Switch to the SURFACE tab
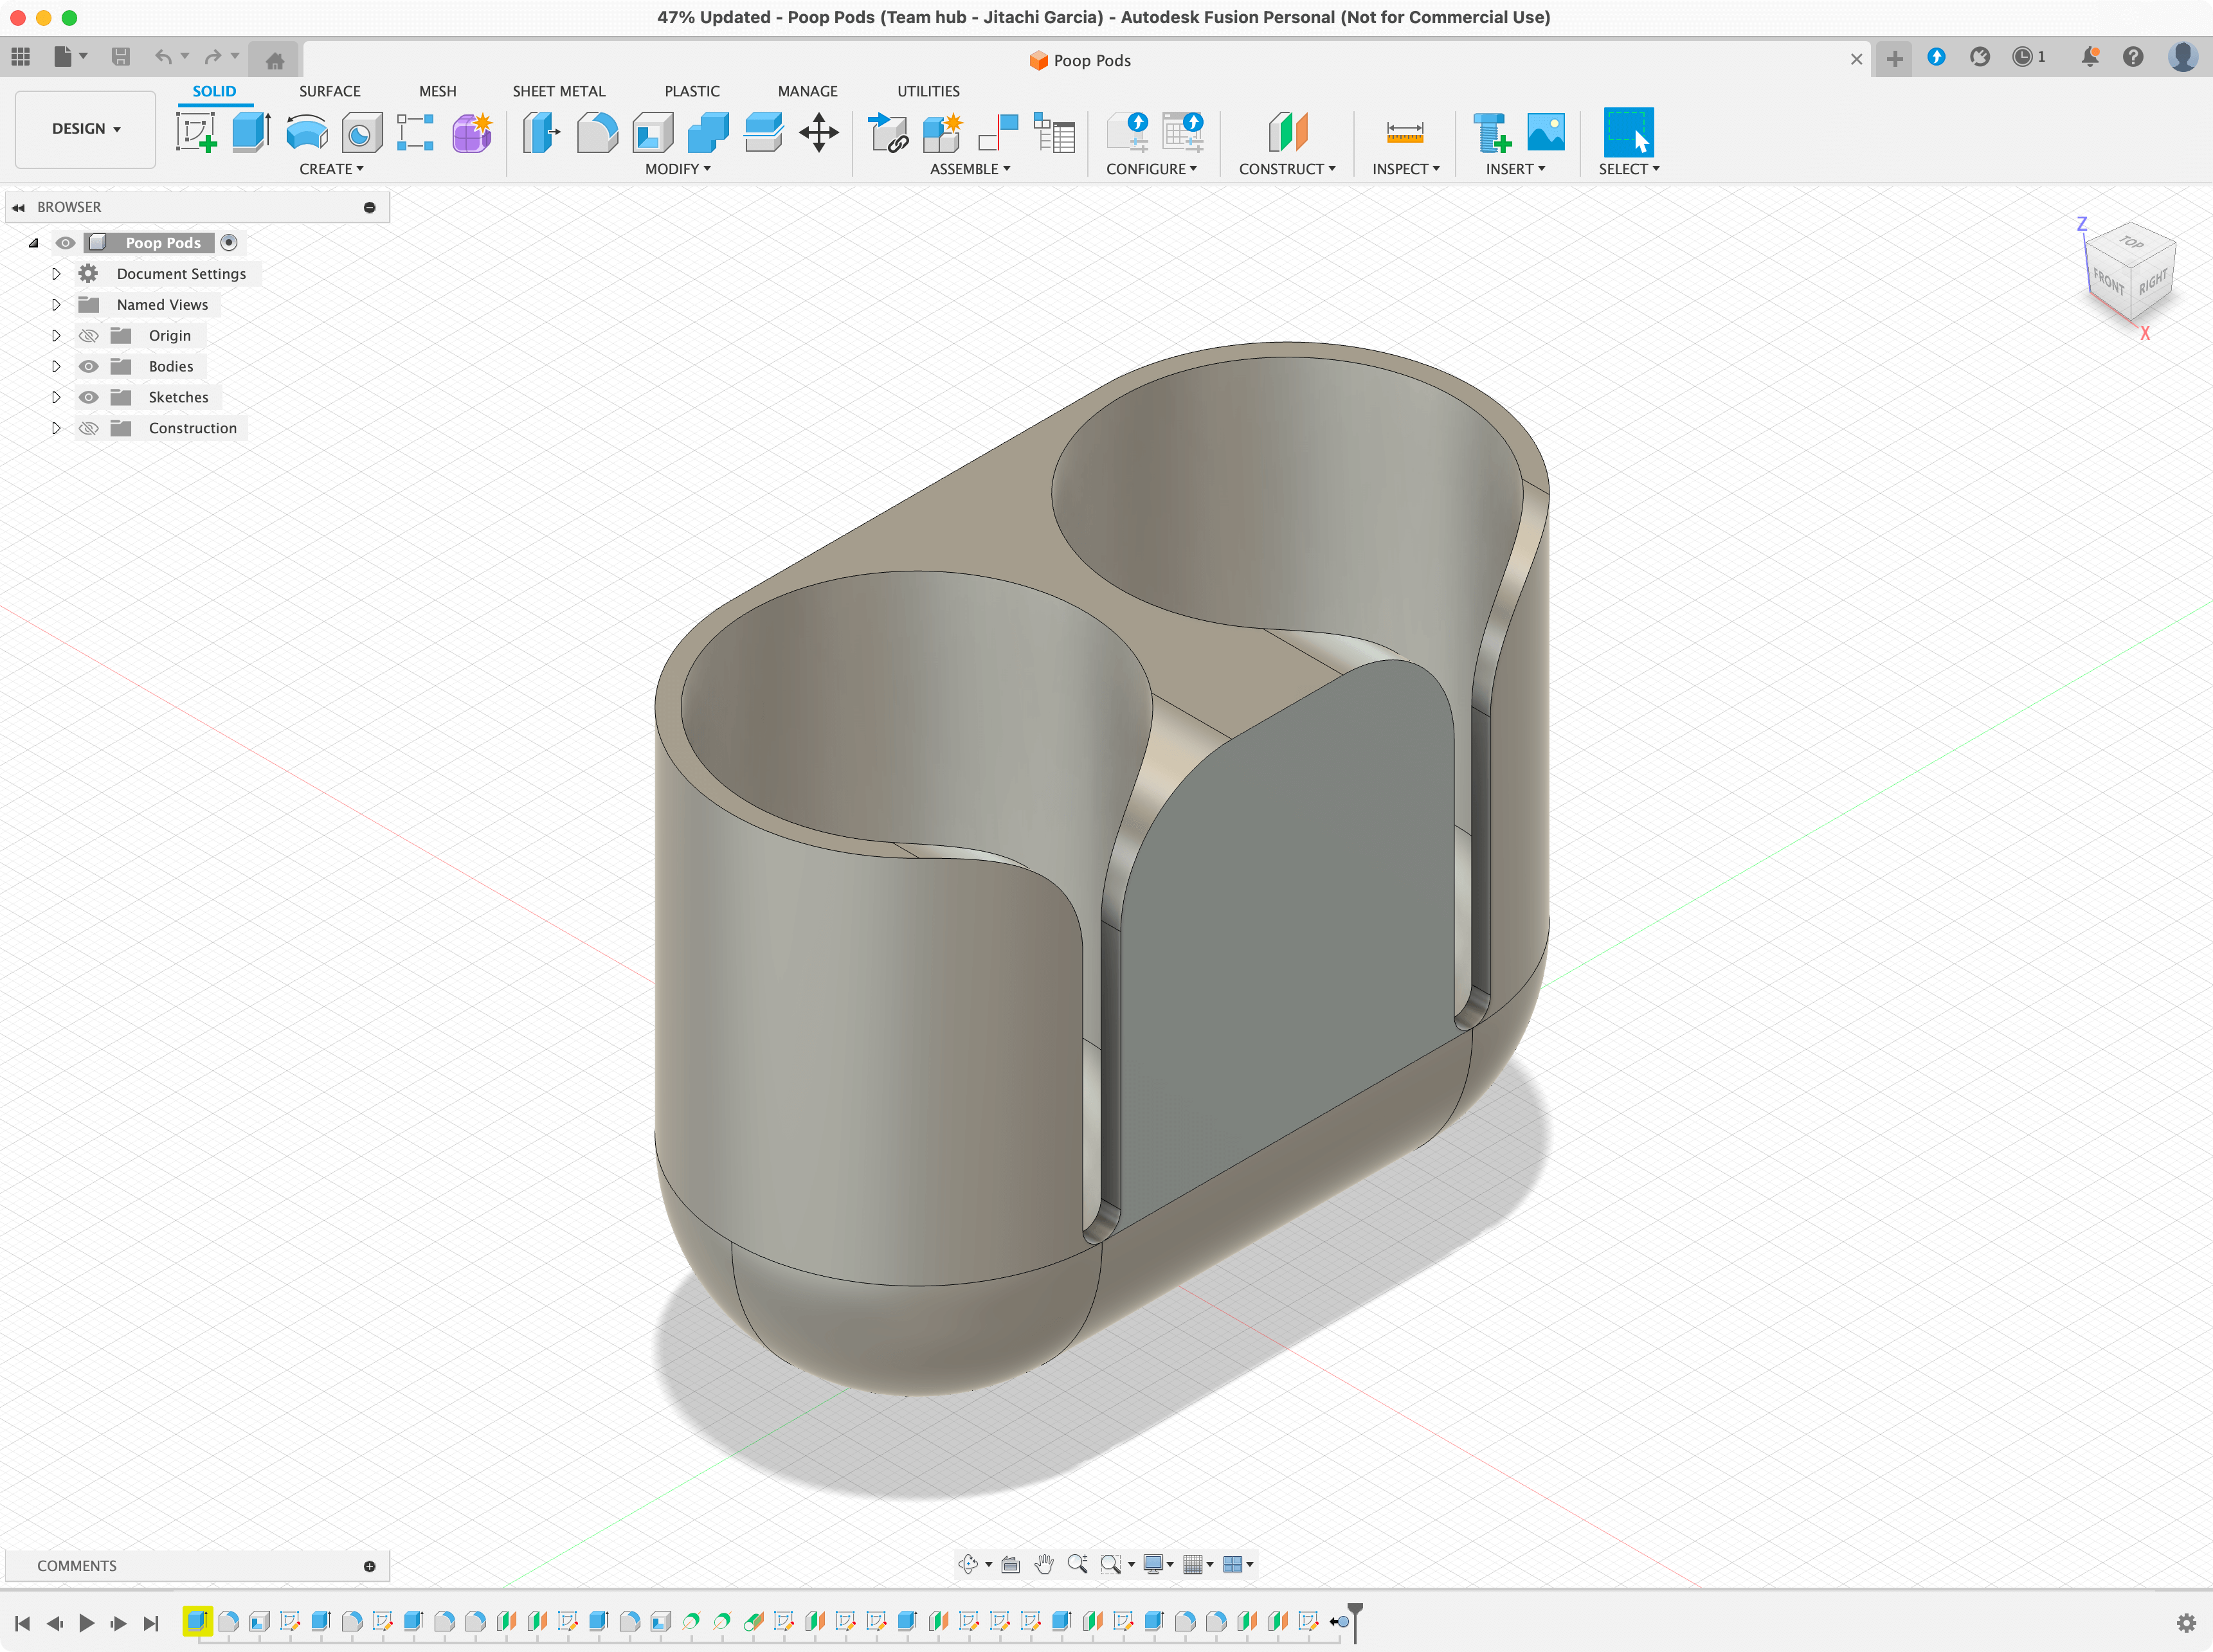The width and height of the screenshot is (2213, 1652). 329,91
